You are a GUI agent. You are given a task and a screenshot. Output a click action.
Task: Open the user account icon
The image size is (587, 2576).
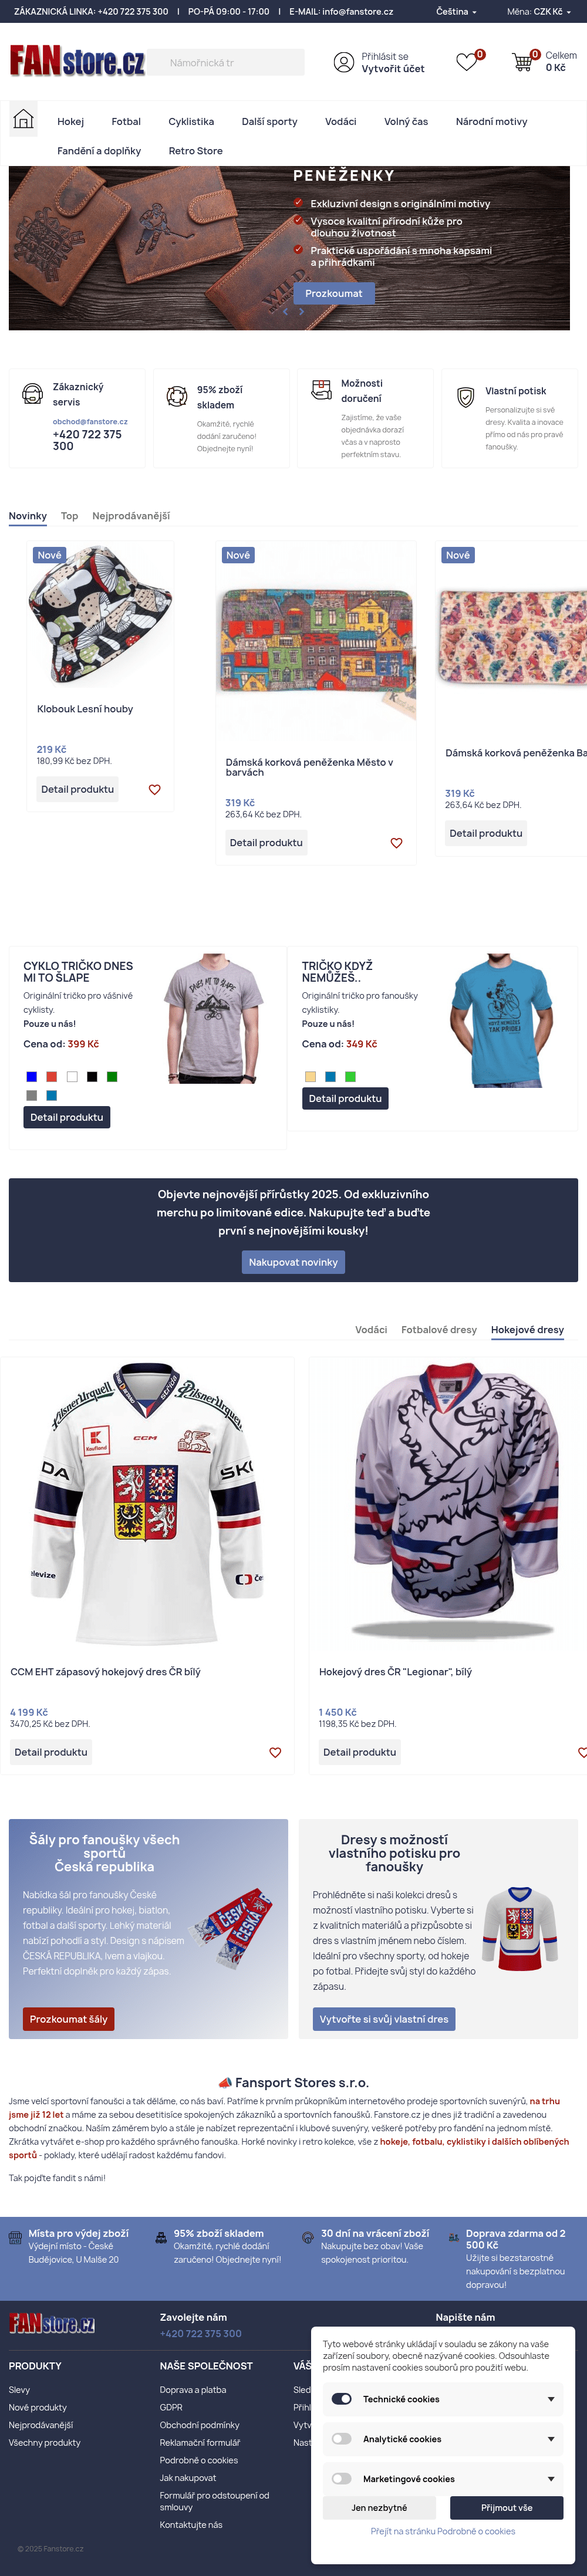(343, 63)
